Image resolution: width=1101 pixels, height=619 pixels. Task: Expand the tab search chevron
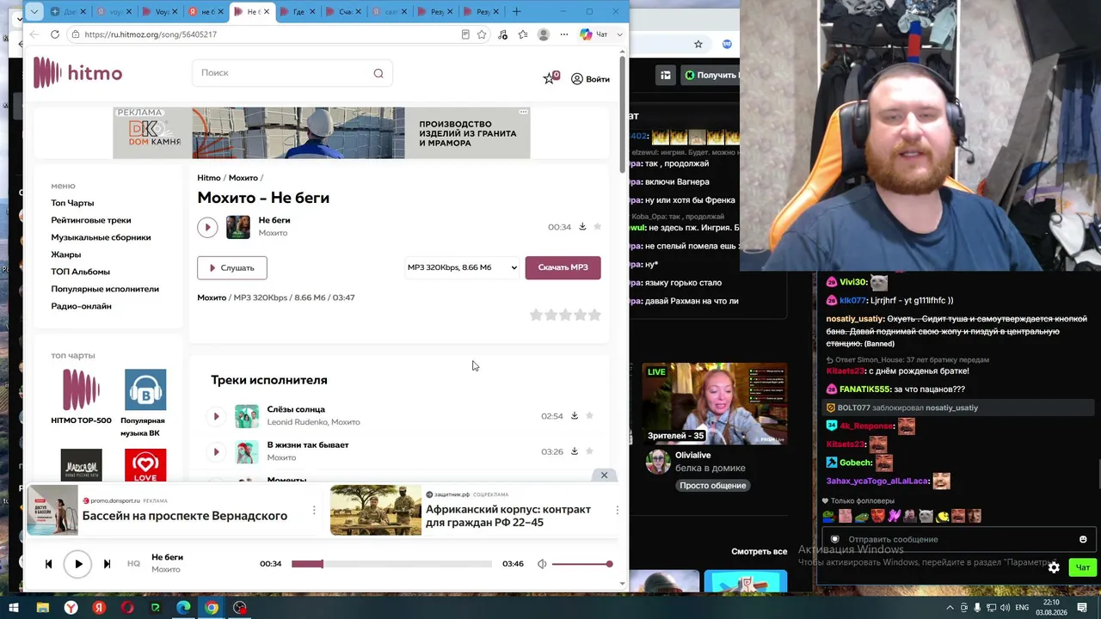[x=34, y=12]
